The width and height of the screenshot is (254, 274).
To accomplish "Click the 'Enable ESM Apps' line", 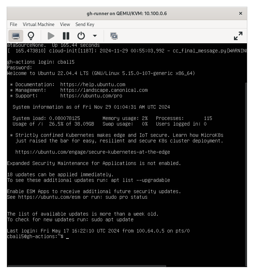I will tap(94, 192).
